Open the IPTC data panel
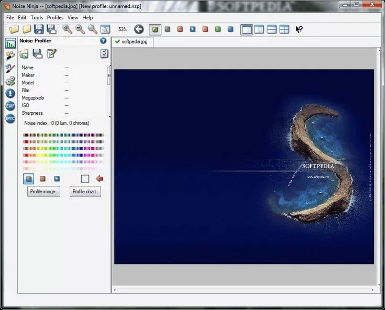 [x=10, y=118]
